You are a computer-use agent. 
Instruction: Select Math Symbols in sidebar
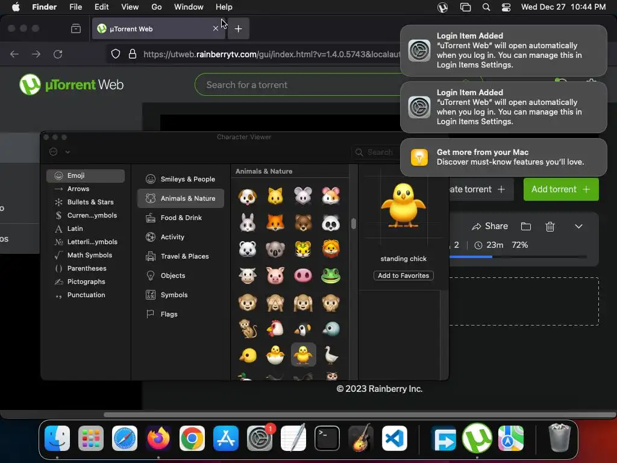click(86, 255)
